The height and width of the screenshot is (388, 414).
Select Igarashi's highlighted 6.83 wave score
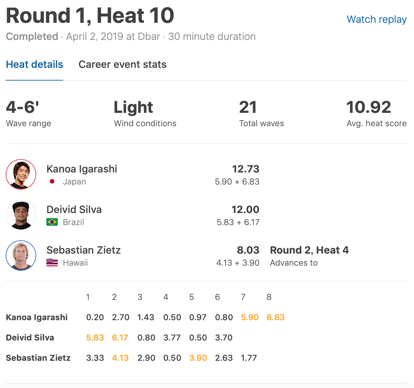point(276,317)
